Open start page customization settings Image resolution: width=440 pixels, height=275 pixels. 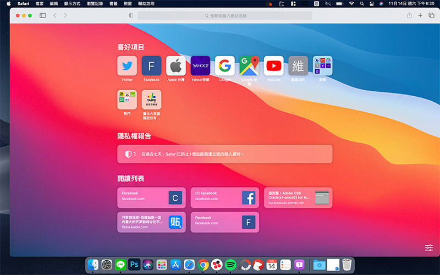tap(429, 248)
